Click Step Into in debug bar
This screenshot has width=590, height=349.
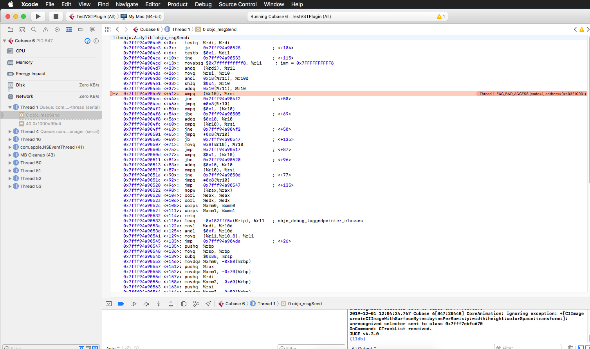(159, 304)
